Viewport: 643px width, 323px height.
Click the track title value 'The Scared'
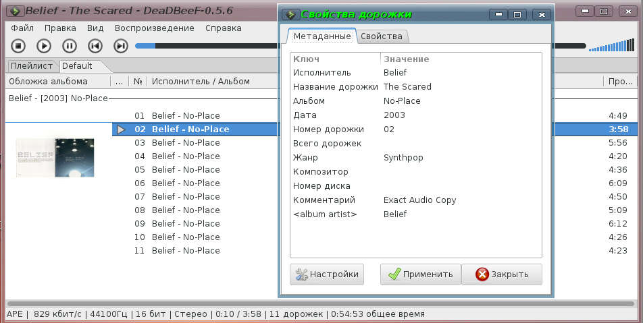407,87
